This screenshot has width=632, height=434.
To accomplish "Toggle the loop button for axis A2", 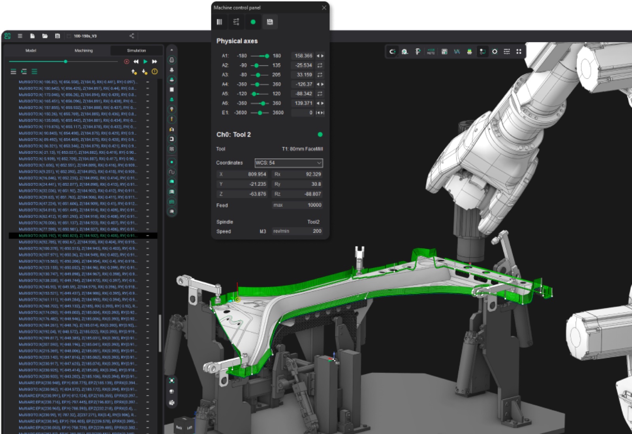I will 320,65.
